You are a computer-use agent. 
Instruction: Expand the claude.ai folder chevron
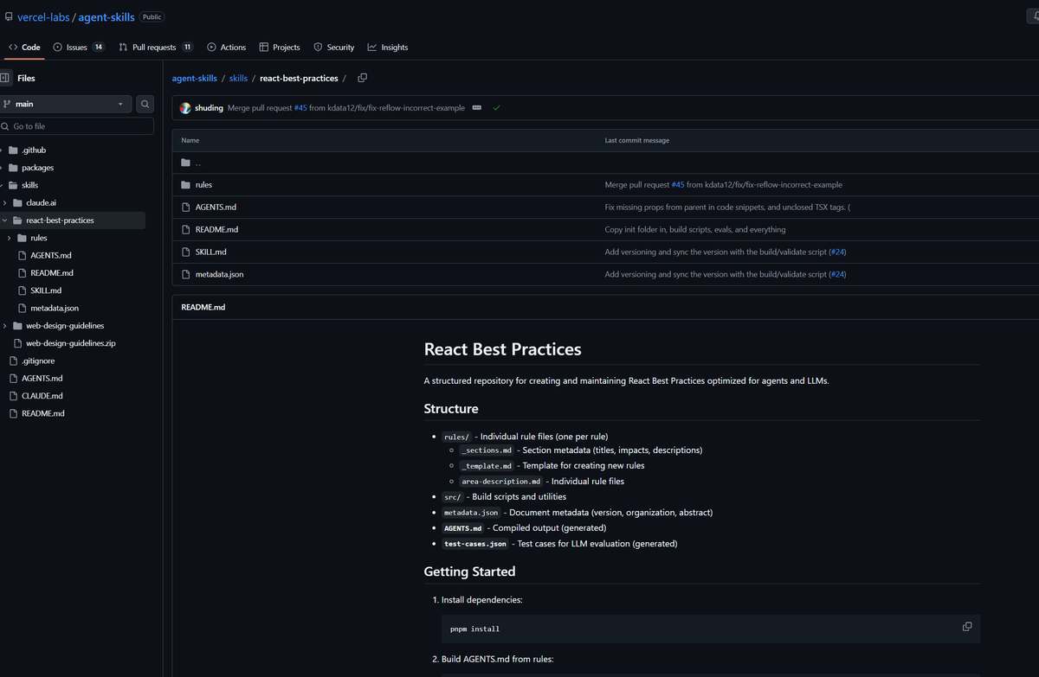4,202
